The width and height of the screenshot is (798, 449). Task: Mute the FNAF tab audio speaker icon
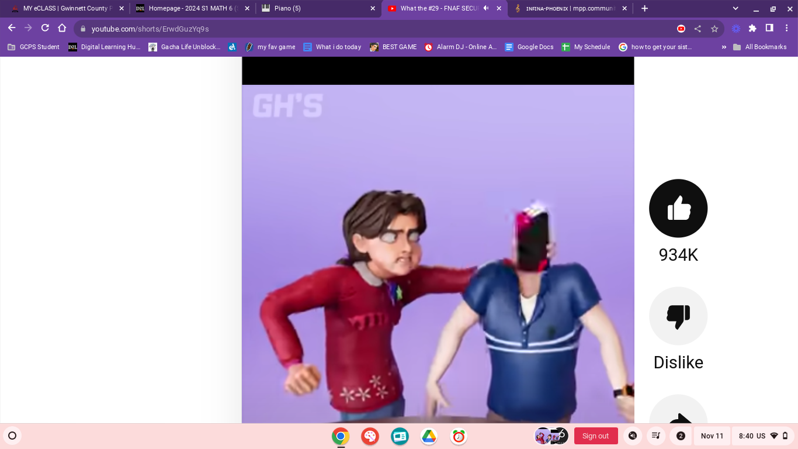tap(486, 8)
